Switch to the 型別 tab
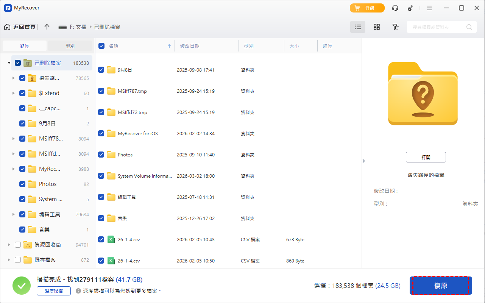 pyautogui.click(x=70, y=46)
